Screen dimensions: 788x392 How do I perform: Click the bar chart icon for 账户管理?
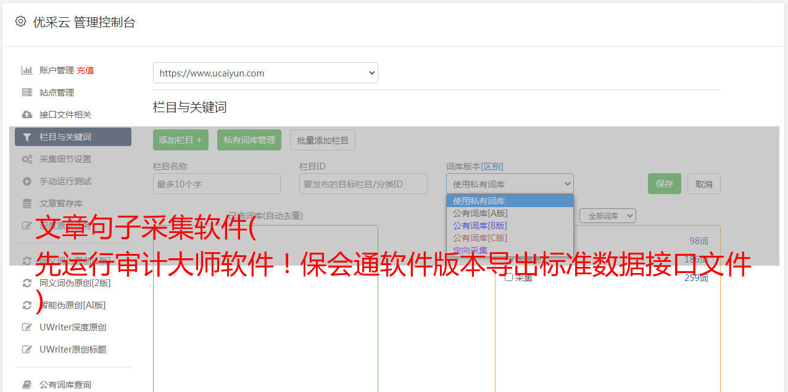[x=27, y=70]
